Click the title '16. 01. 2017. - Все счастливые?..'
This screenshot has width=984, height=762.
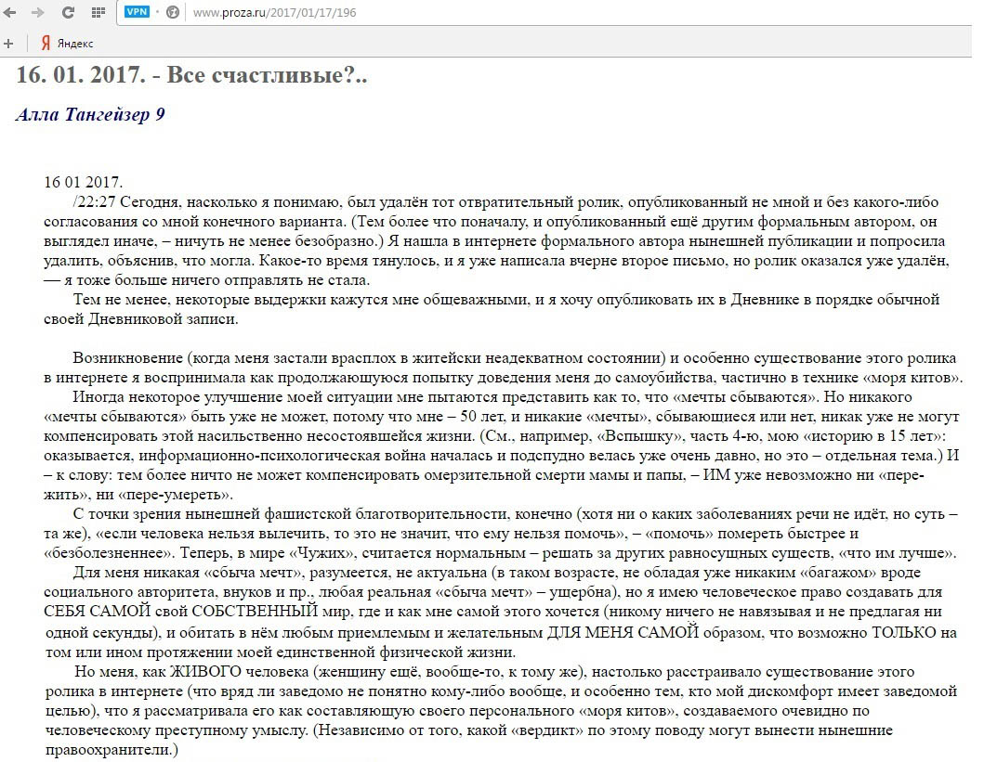(x=191, y=75)
